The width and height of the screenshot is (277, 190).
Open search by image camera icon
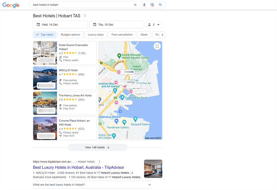[152, 5]
